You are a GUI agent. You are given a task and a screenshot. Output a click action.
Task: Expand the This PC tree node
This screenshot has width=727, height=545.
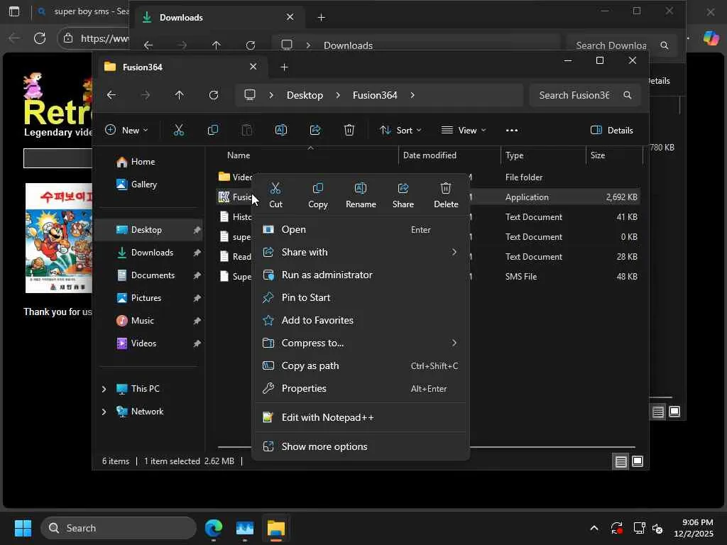pos(104,389)
